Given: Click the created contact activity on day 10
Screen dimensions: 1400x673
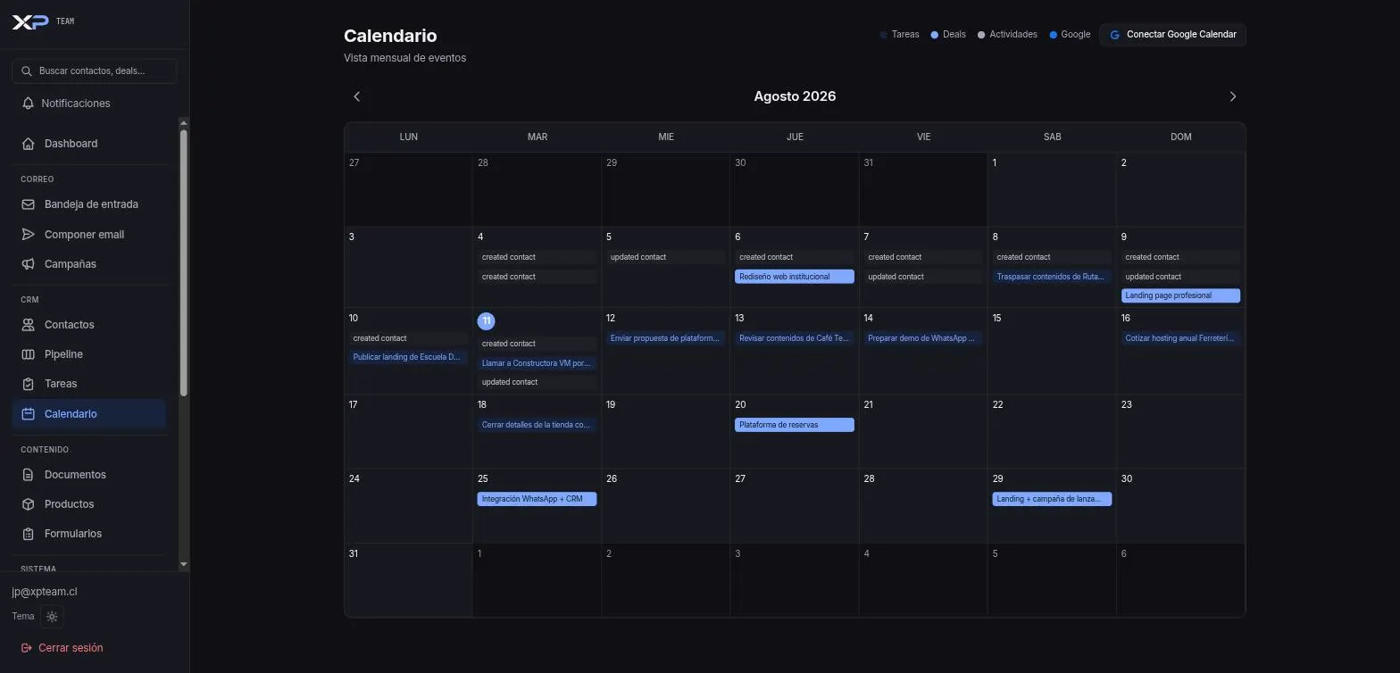Looking at the screenshot, I should click(408, 338).
